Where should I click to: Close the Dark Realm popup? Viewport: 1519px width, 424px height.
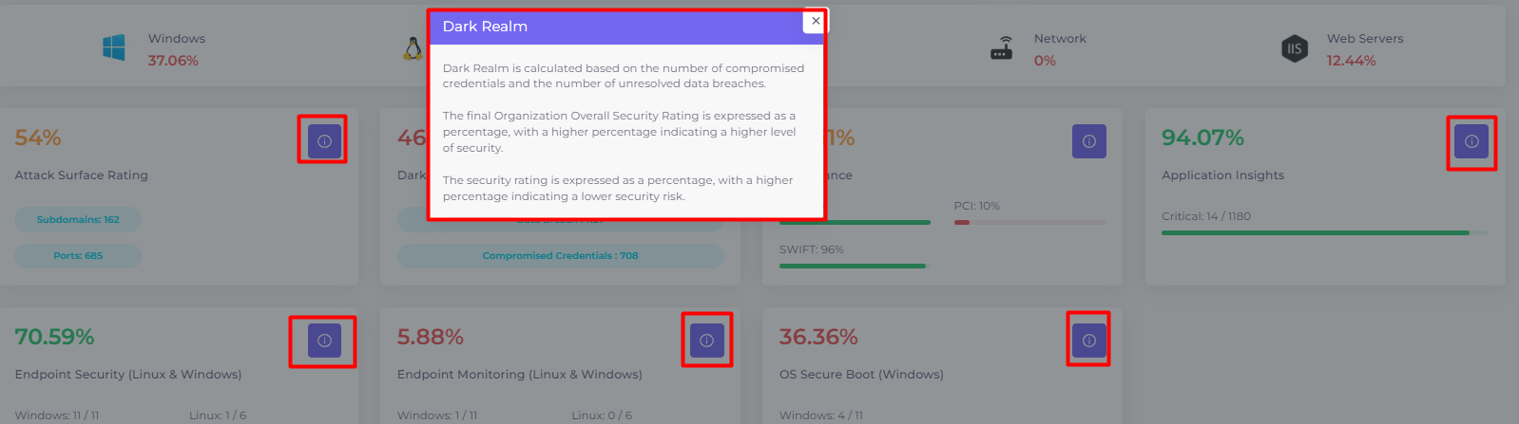click(x=815, y=21)
